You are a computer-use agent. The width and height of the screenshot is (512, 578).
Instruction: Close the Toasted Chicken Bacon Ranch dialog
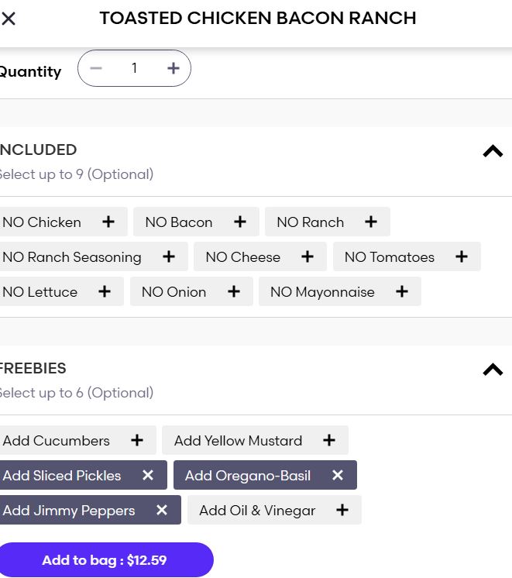[9, 19]
